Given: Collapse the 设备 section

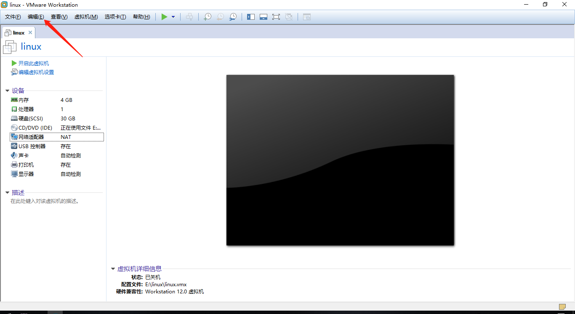Looking at the screenshot, I should pos(8,90).
